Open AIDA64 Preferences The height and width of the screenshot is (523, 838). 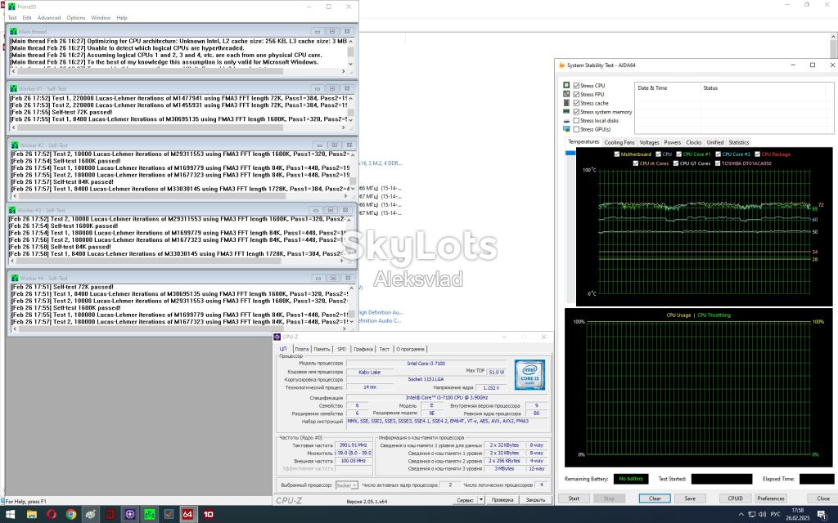[770, 498]
